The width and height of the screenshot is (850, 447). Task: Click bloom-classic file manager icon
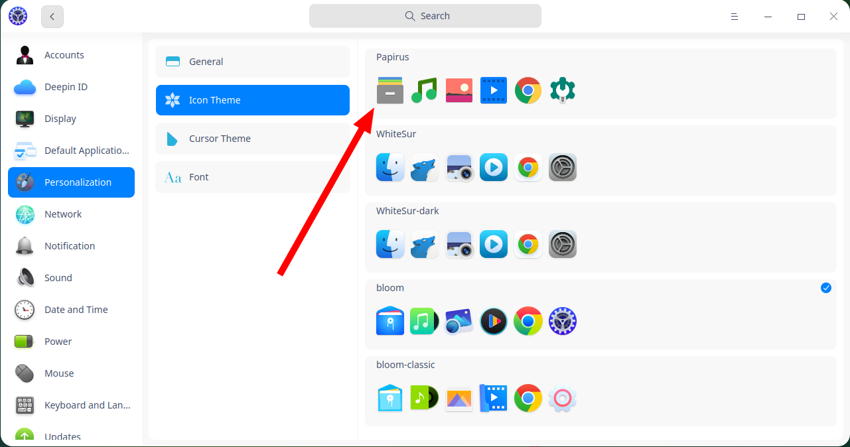pyautogui.click(x=390, y=398)
